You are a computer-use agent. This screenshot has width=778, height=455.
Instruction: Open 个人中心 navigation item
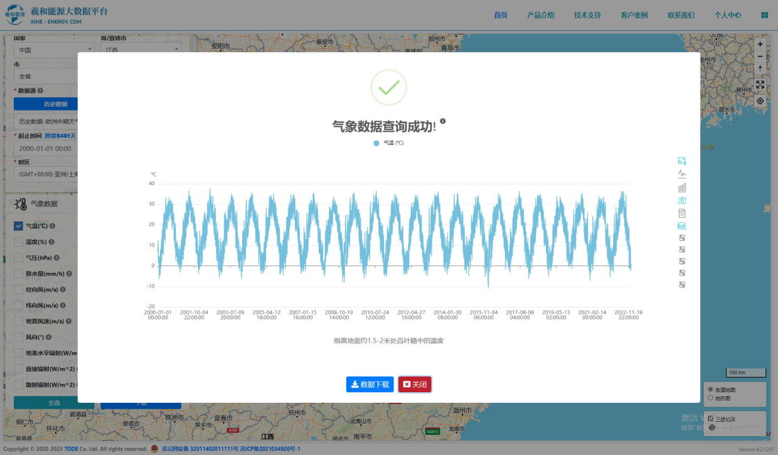728,15
